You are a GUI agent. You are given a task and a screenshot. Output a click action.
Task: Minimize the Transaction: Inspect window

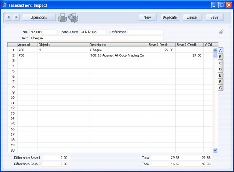pyautogui.click(x=214, y=5)
